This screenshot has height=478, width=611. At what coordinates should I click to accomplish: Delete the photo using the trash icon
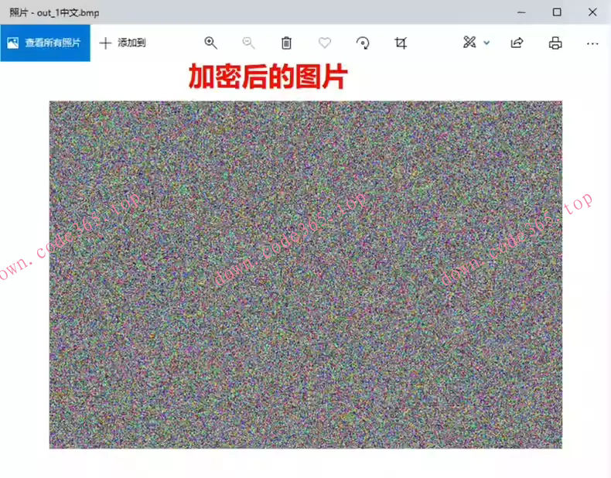[x=286, y=43]
